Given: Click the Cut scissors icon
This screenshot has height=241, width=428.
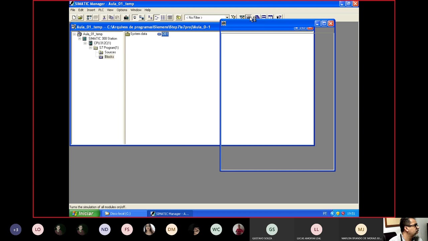Looking at the screenshot, I should [104, 17].
